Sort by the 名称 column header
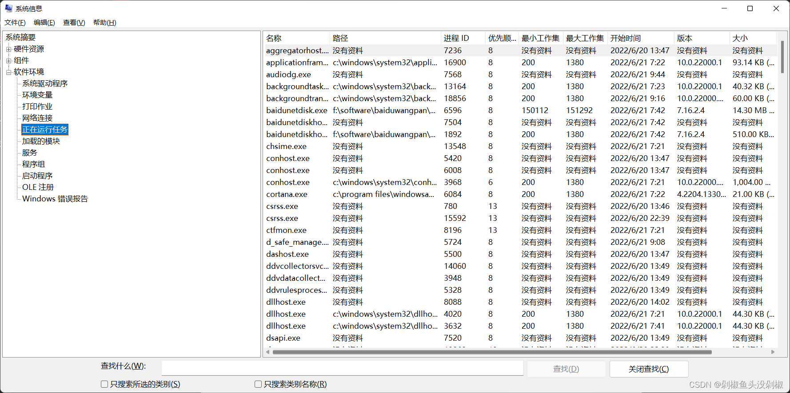Viewport: 790px width, 393px height. 297,38
